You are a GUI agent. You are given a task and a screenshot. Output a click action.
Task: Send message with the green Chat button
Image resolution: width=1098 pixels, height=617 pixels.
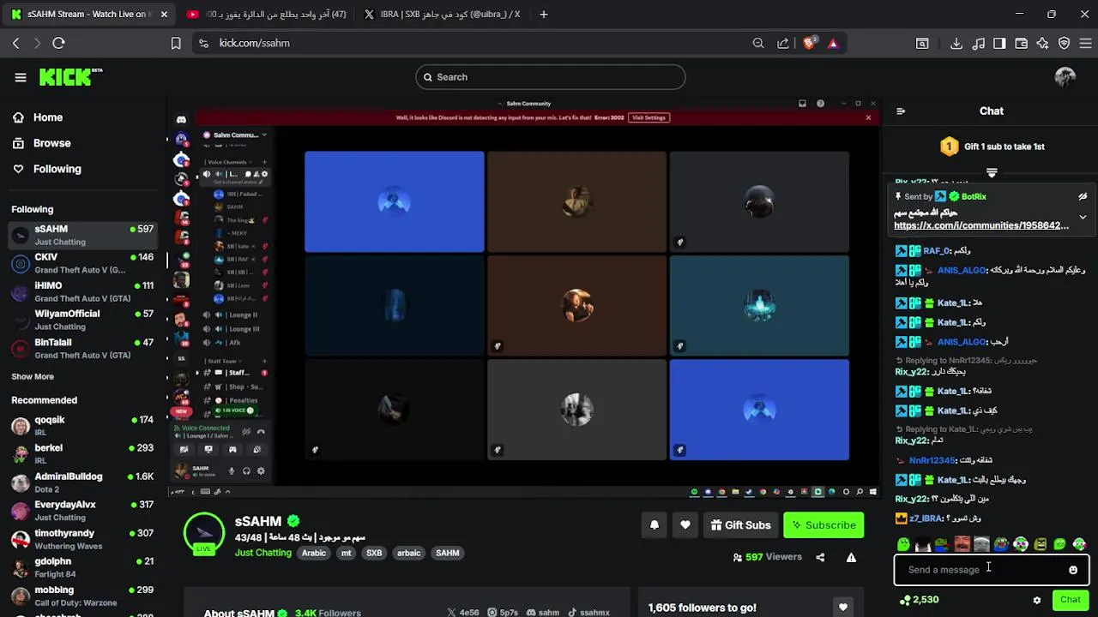(x=1070, y=600)
